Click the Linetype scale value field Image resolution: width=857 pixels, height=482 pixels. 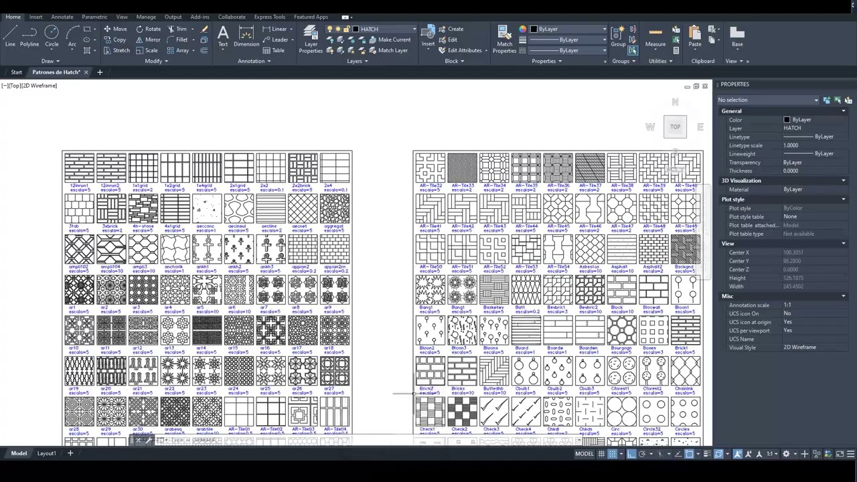815,145
